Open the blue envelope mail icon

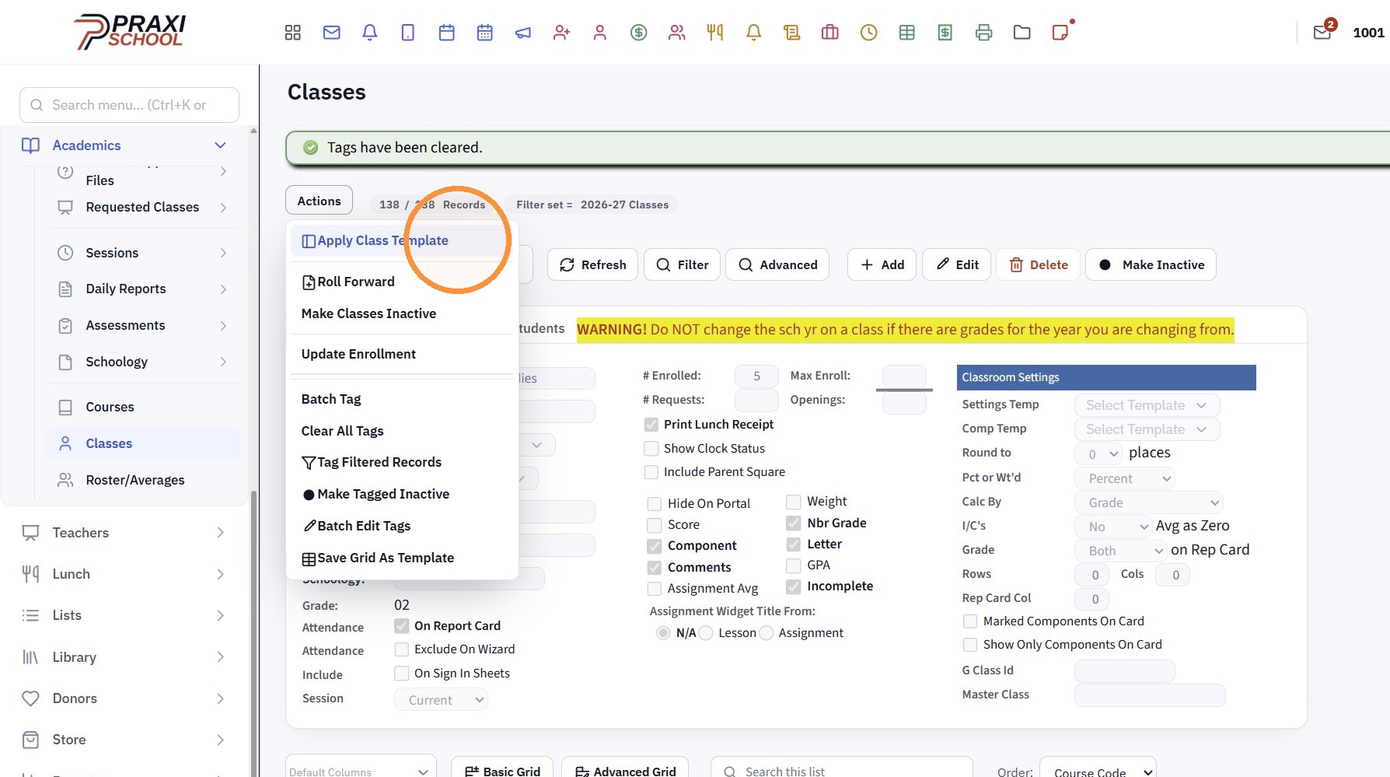tap(332, 33)
